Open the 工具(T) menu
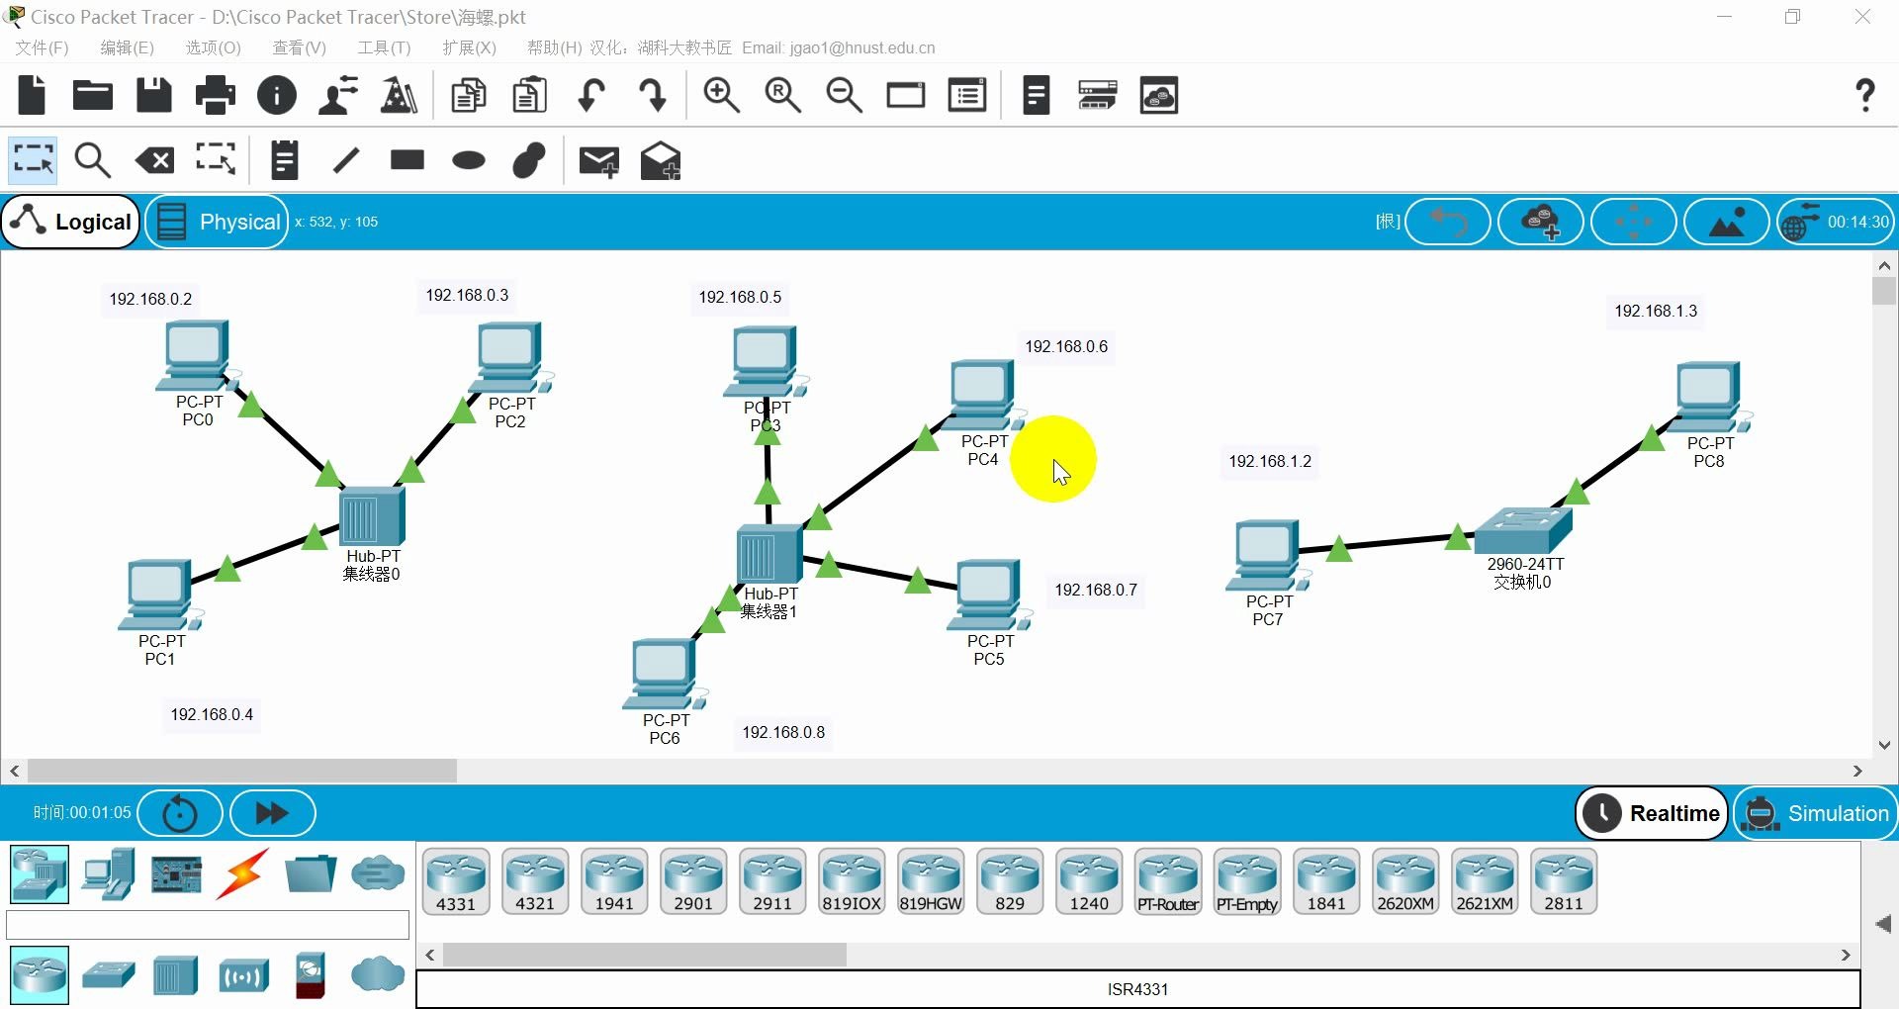Image resolution: width=1899 pixels, height=1009 pixels. (x=384, y=46)
